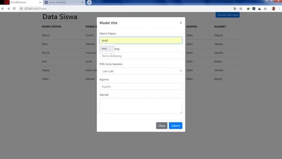Click the site info icon in the address bar

21,9
